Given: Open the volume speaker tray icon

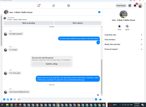Looking at the screenshot, I should tap(128, 105).
